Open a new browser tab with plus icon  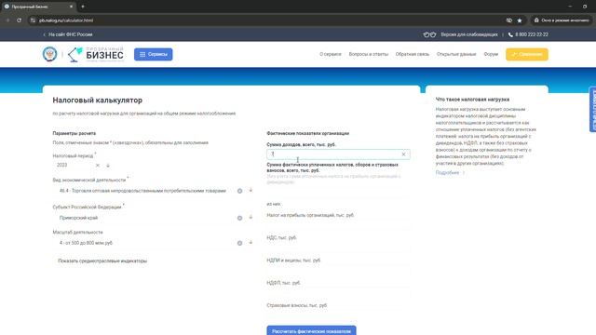83,7
